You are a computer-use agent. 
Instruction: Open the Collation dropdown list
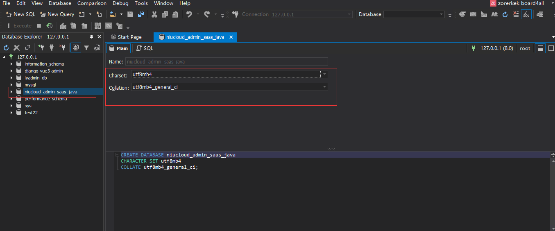pos(324,87)
